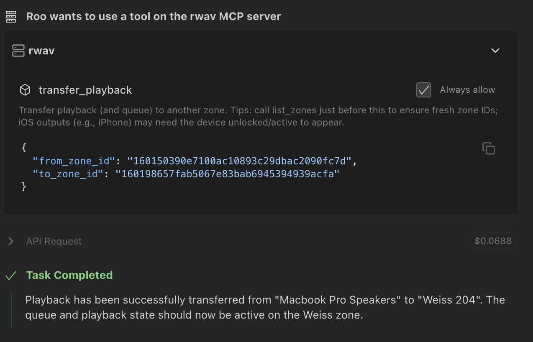Viewport: 533px width, 342px height.
Task: Collapse the rwav server panel chevron
Action: tap(495, 51)
